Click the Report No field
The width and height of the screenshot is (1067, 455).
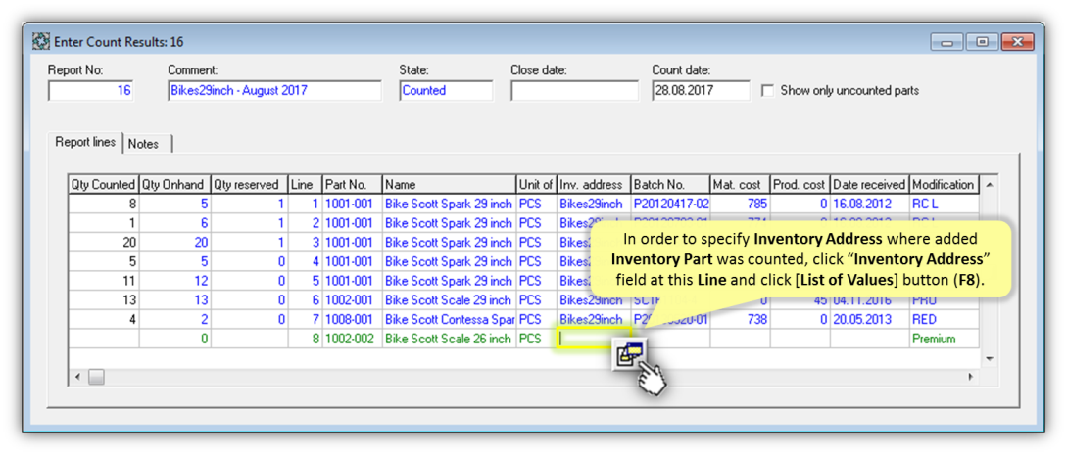tap(90, 90)
